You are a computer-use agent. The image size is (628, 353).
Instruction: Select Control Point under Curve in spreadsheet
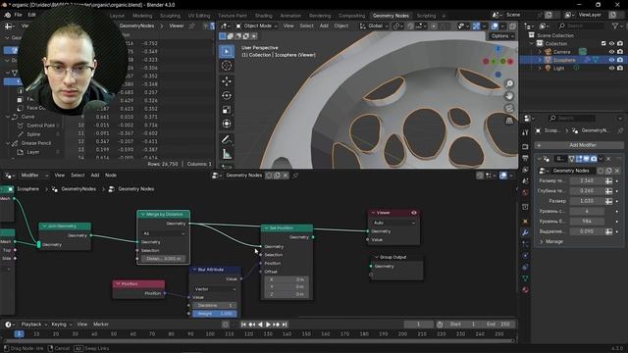pyautogui.click(x=40, y=126)
